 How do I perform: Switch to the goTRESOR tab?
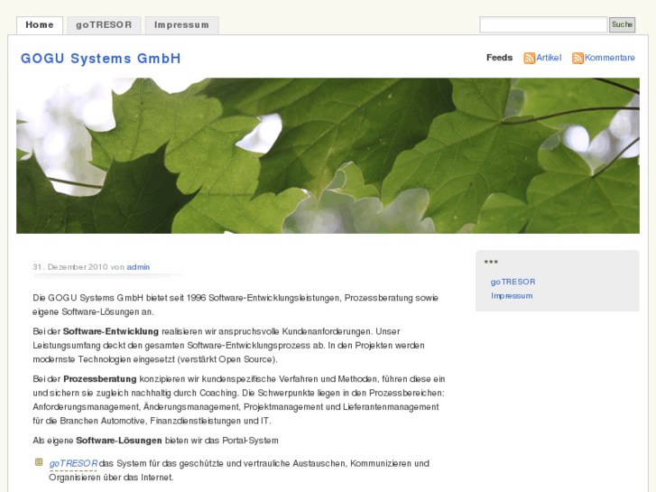104,25
